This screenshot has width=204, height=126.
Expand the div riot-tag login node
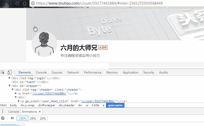point(9,78)
